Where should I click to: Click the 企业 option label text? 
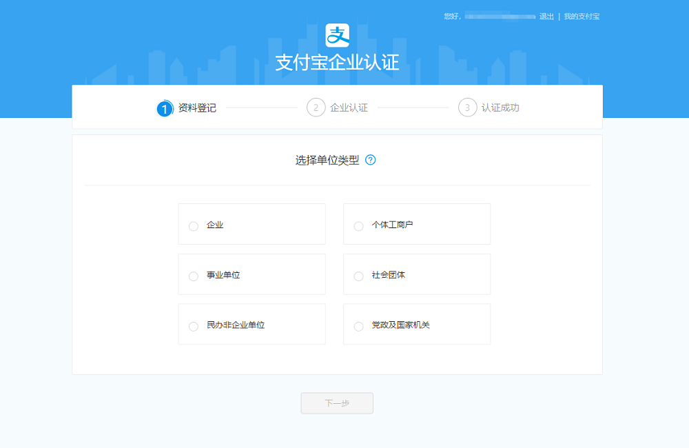(x=215, y=225)
